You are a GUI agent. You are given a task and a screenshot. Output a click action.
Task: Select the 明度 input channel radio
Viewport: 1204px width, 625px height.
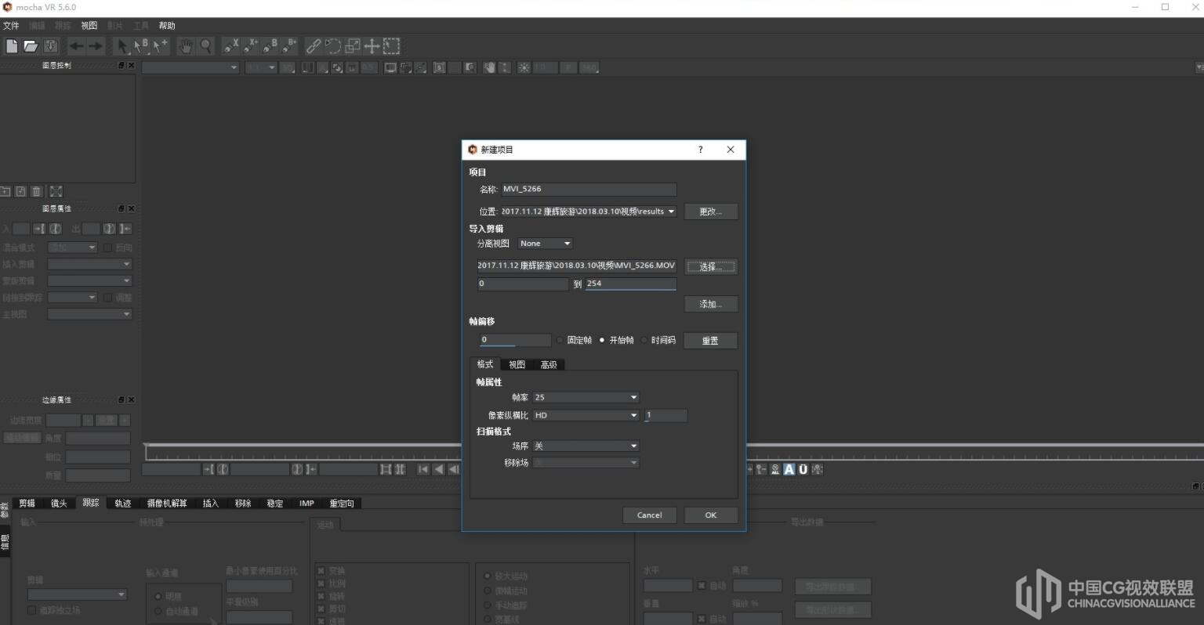[x=158, y=596]
